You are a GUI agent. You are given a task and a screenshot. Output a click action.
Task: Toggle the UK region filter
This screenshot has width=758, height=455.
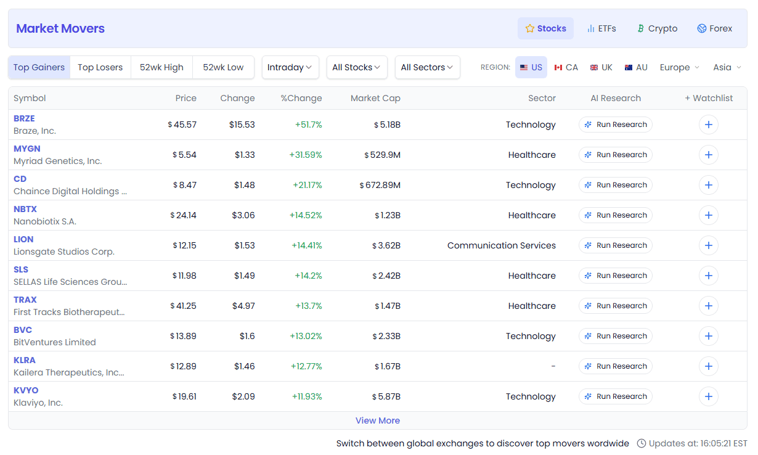(x=601, y=67)
